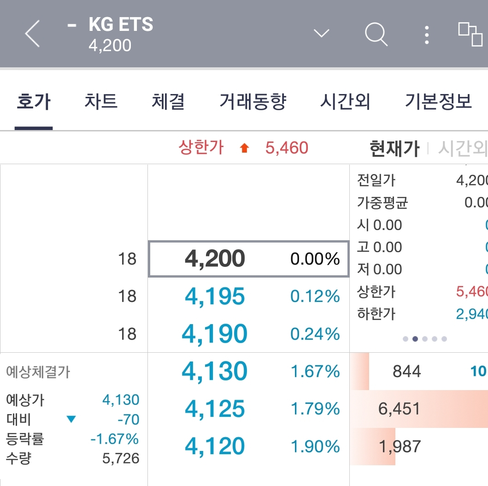Open the 거래동향 tab
The image size is (488, 486).
[253, 101]
